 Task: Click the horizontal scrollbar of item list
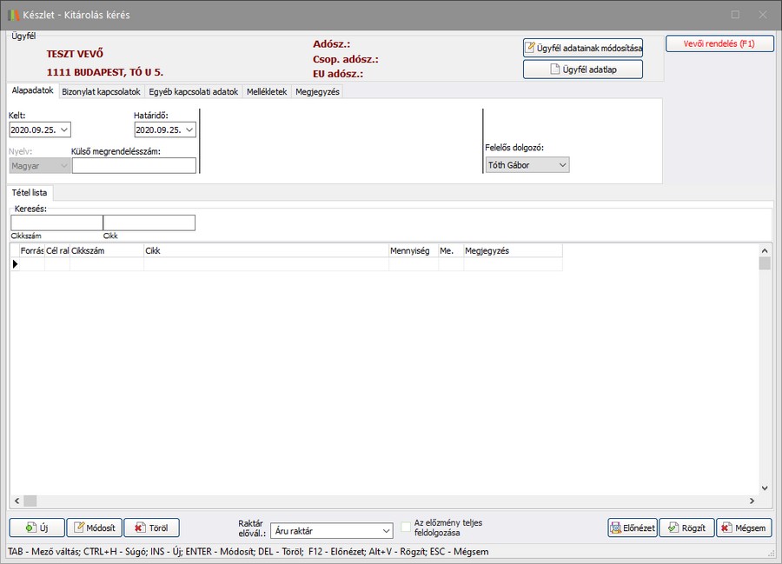(x=382, y=501)
